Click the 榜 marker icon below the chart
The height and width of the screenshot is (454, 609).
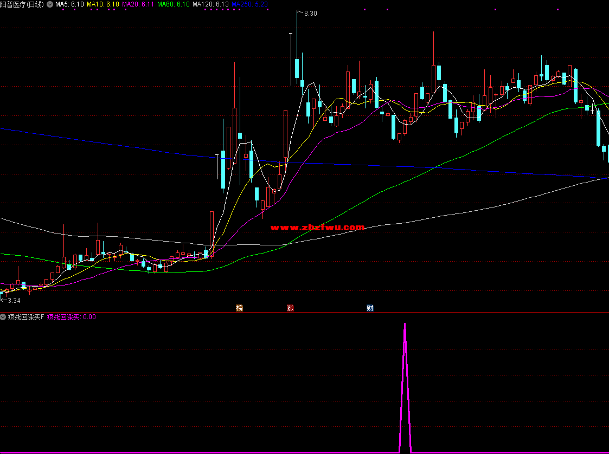(x=240, y=308)
